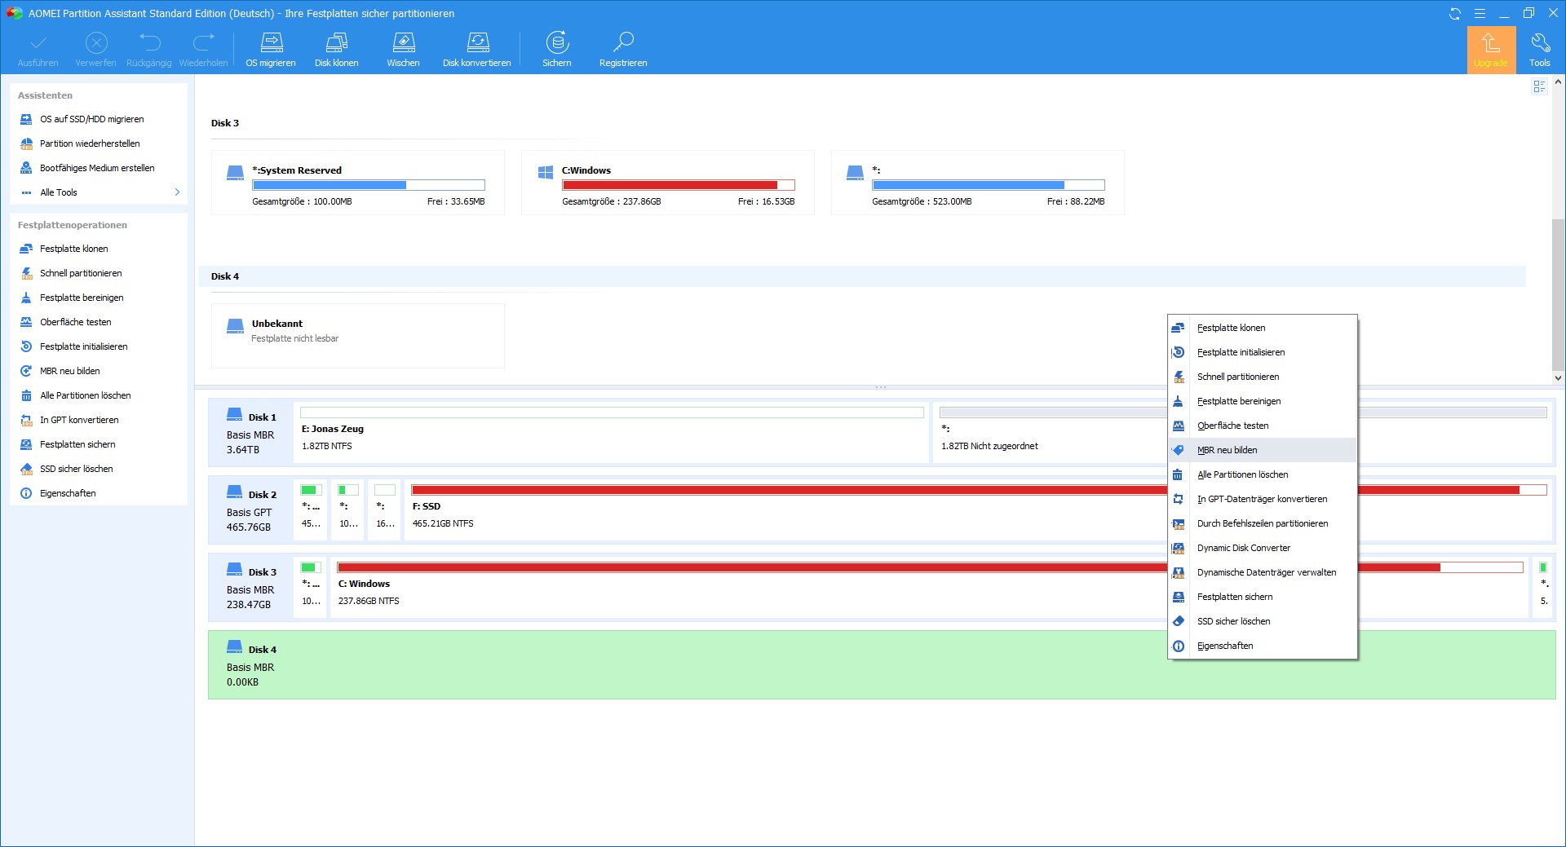Choose Festplatte klonen in context menu

point(1263,328)
